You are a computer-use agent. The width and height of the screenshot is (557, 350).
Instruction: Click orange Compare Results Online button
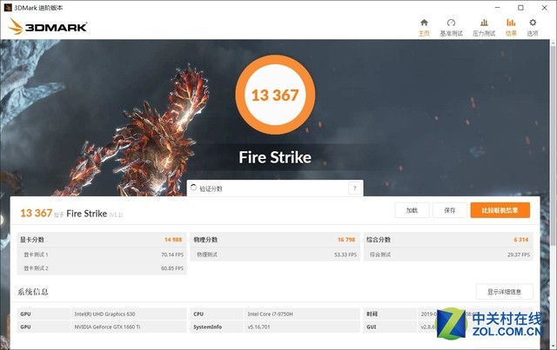[x=500, y=210]
